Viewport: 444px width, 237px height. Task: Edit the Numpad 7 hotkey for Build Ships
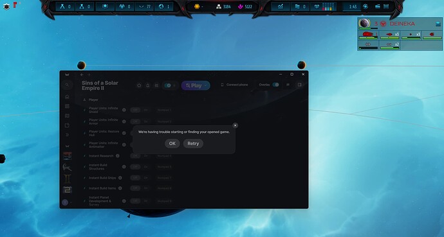(x=165, y=178)
